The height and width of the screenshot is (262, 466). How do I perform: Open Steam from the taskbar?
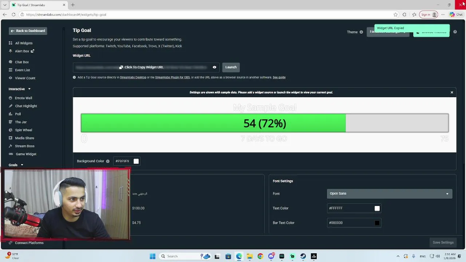303,256
